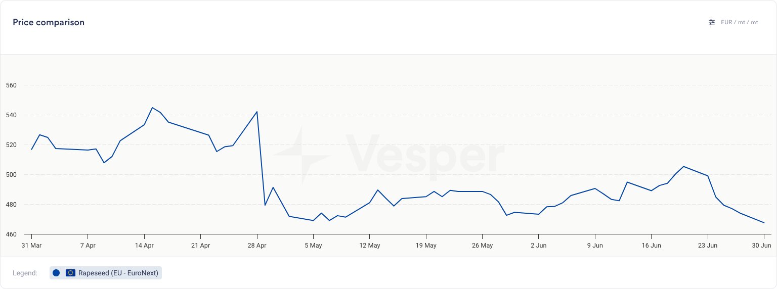Image resolution: width=777 pixels, height=289 pixels.
Task: Click the Price comparison title
Action: [49, 22]
